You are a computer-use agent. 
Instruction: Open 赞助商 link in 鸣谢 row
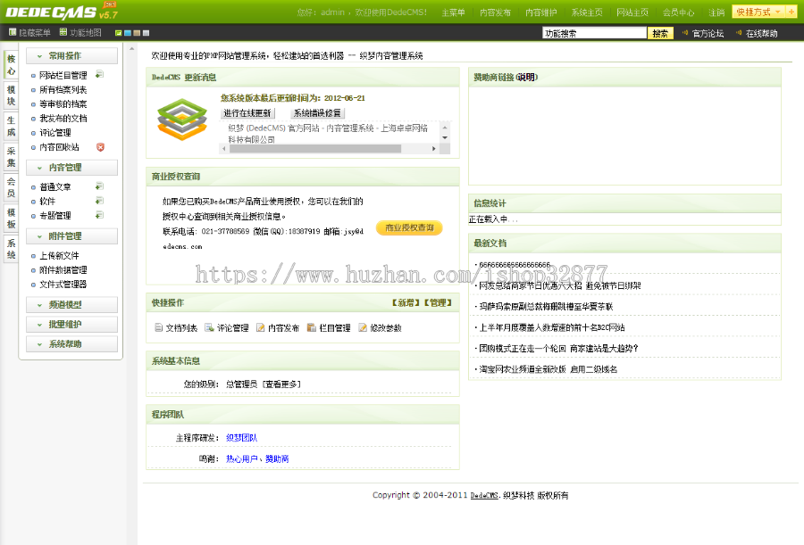[277, 459]
